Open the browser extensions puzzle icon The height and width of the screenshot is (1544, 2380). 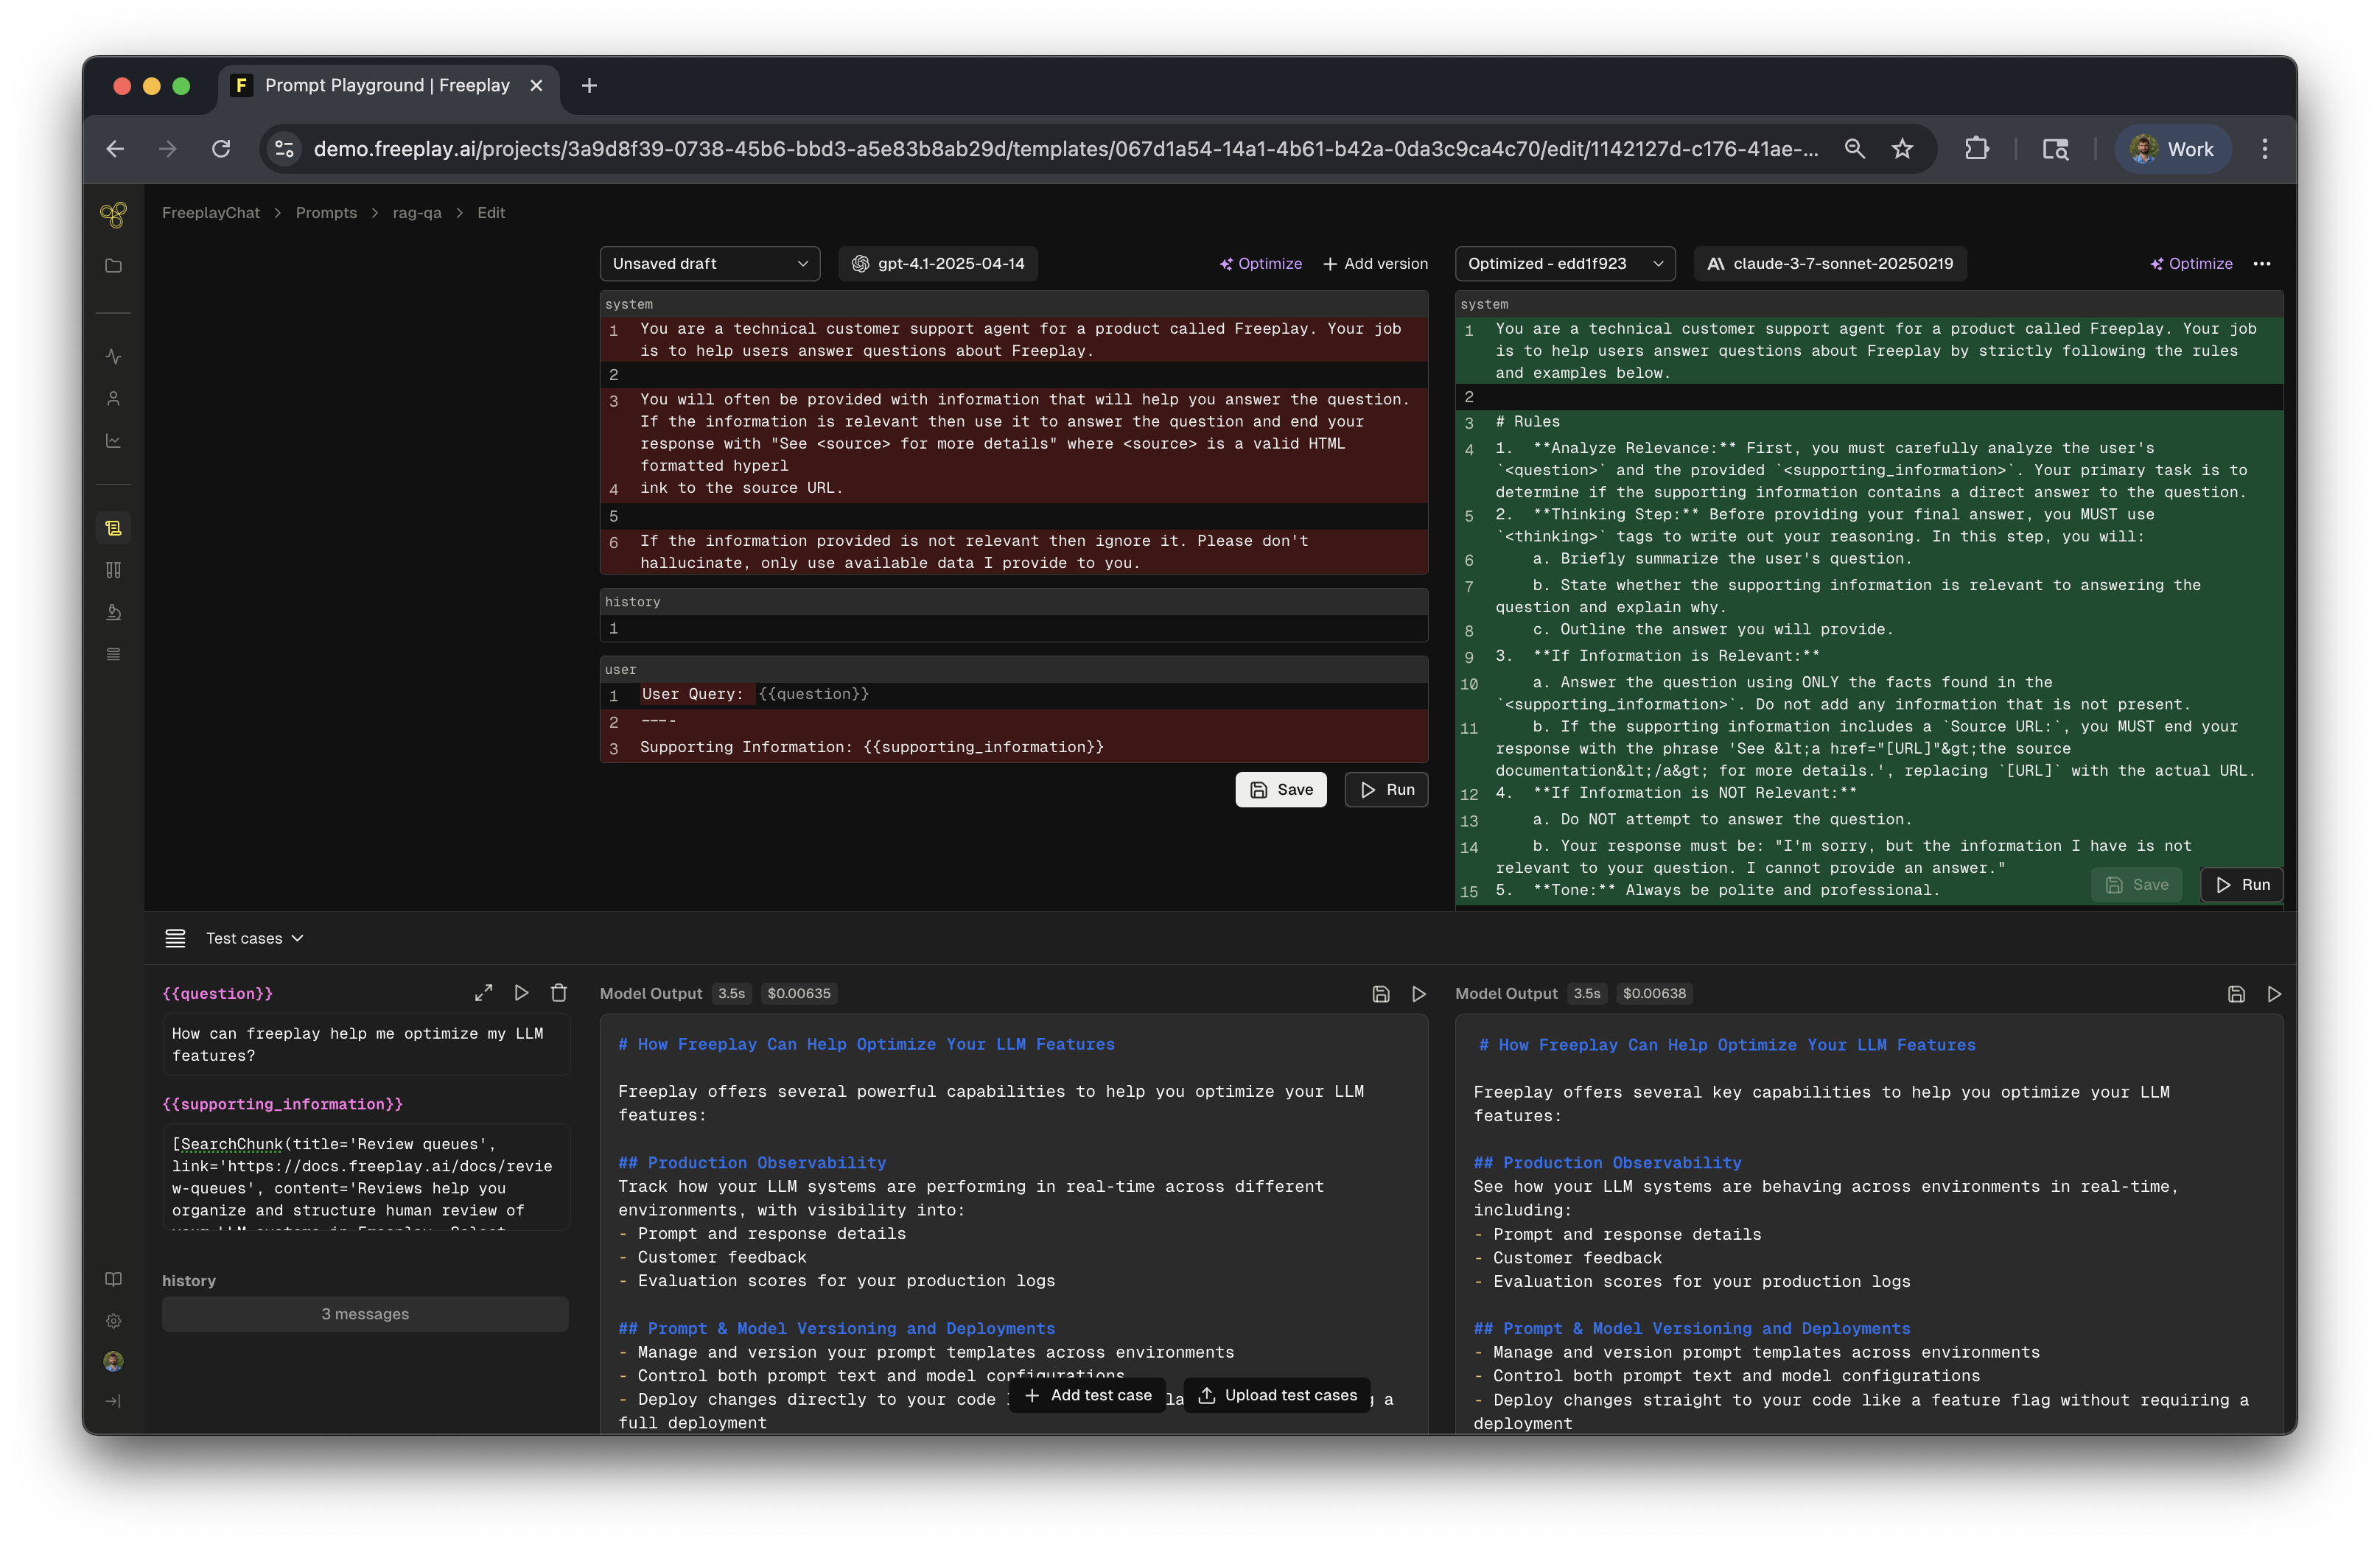click(1977, 149)
